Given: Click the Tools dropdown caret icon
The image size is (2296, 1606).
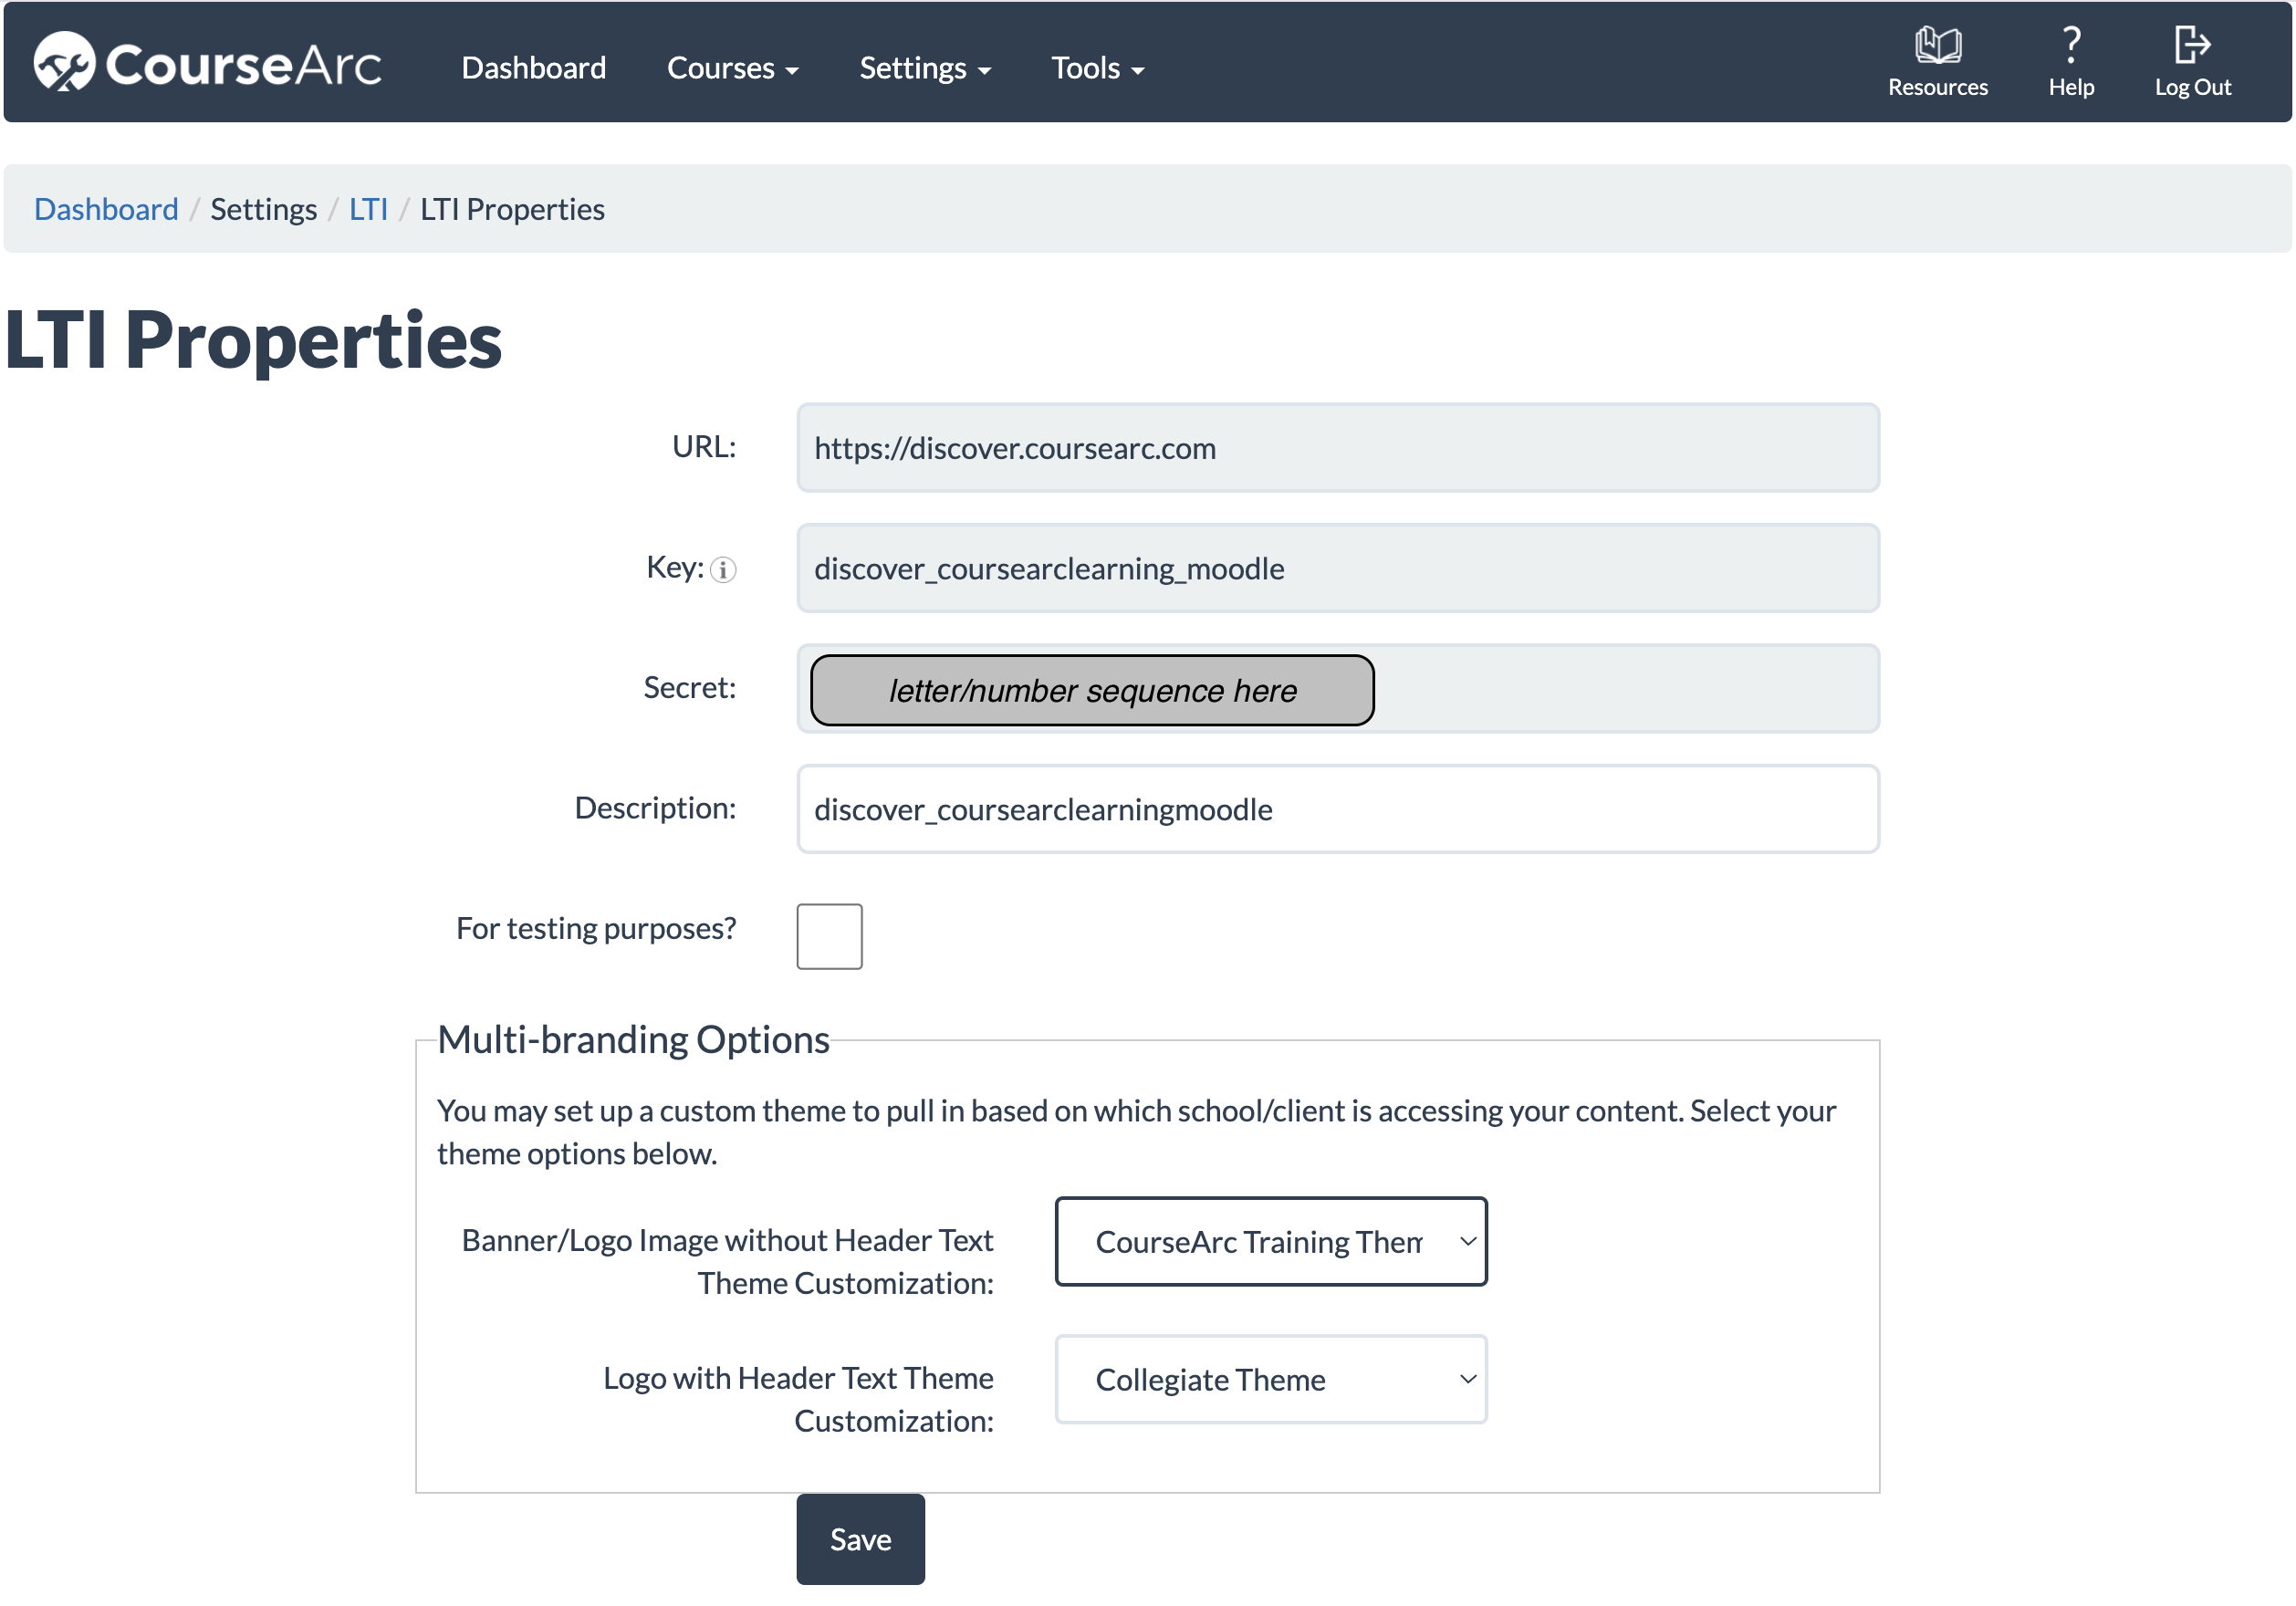Looking at the screenshot, I should click(1138, 71).
